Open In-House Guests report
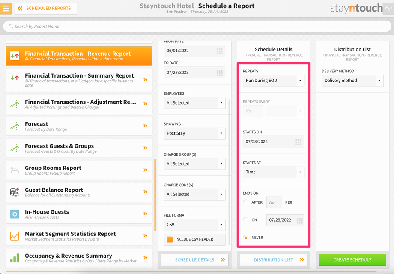Viewport: 394px width, 274px height. pyautogui.click(x=79, y=214)
